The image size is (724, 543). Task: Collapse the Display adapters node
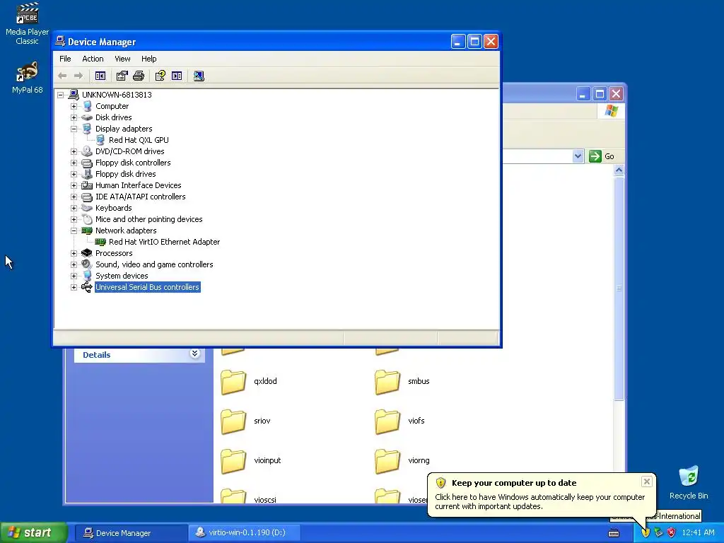pyautogui.click(x=74, y=129)
